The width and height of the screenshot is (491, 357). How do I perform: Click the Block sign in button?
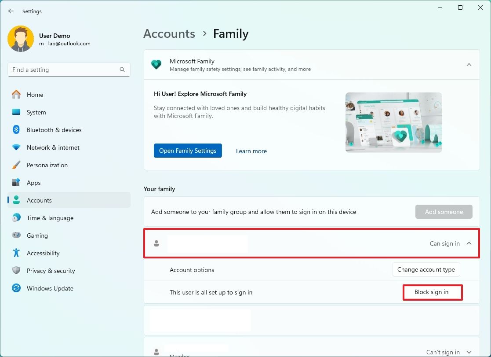point(432,292)
